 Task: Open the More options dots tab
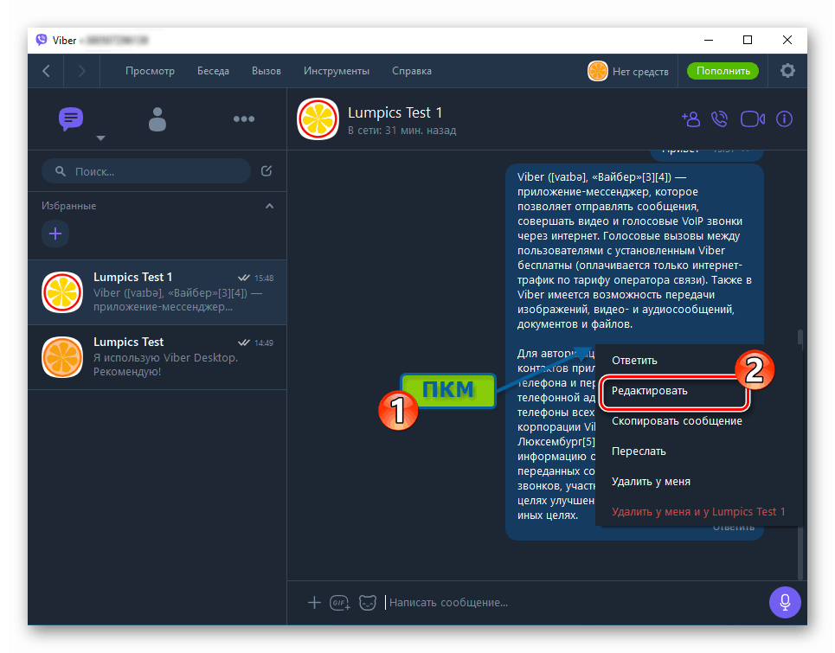click(244, 119)
